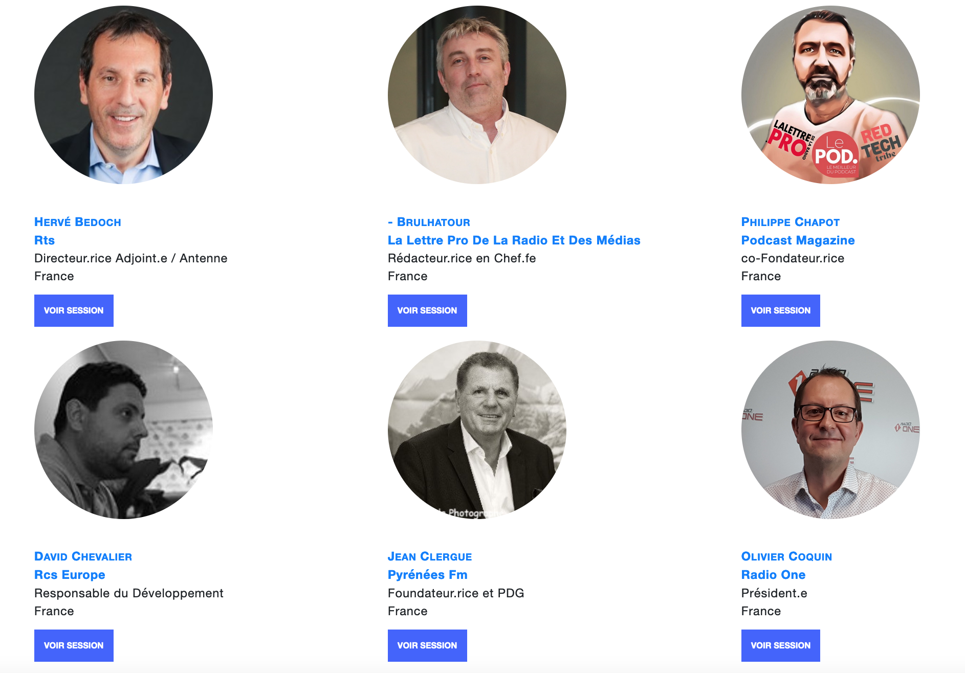Image resolution: width=965 pixels, height=673 pixels.
Task: Open the Olivier Coquin name link
Action: (786, 556)
